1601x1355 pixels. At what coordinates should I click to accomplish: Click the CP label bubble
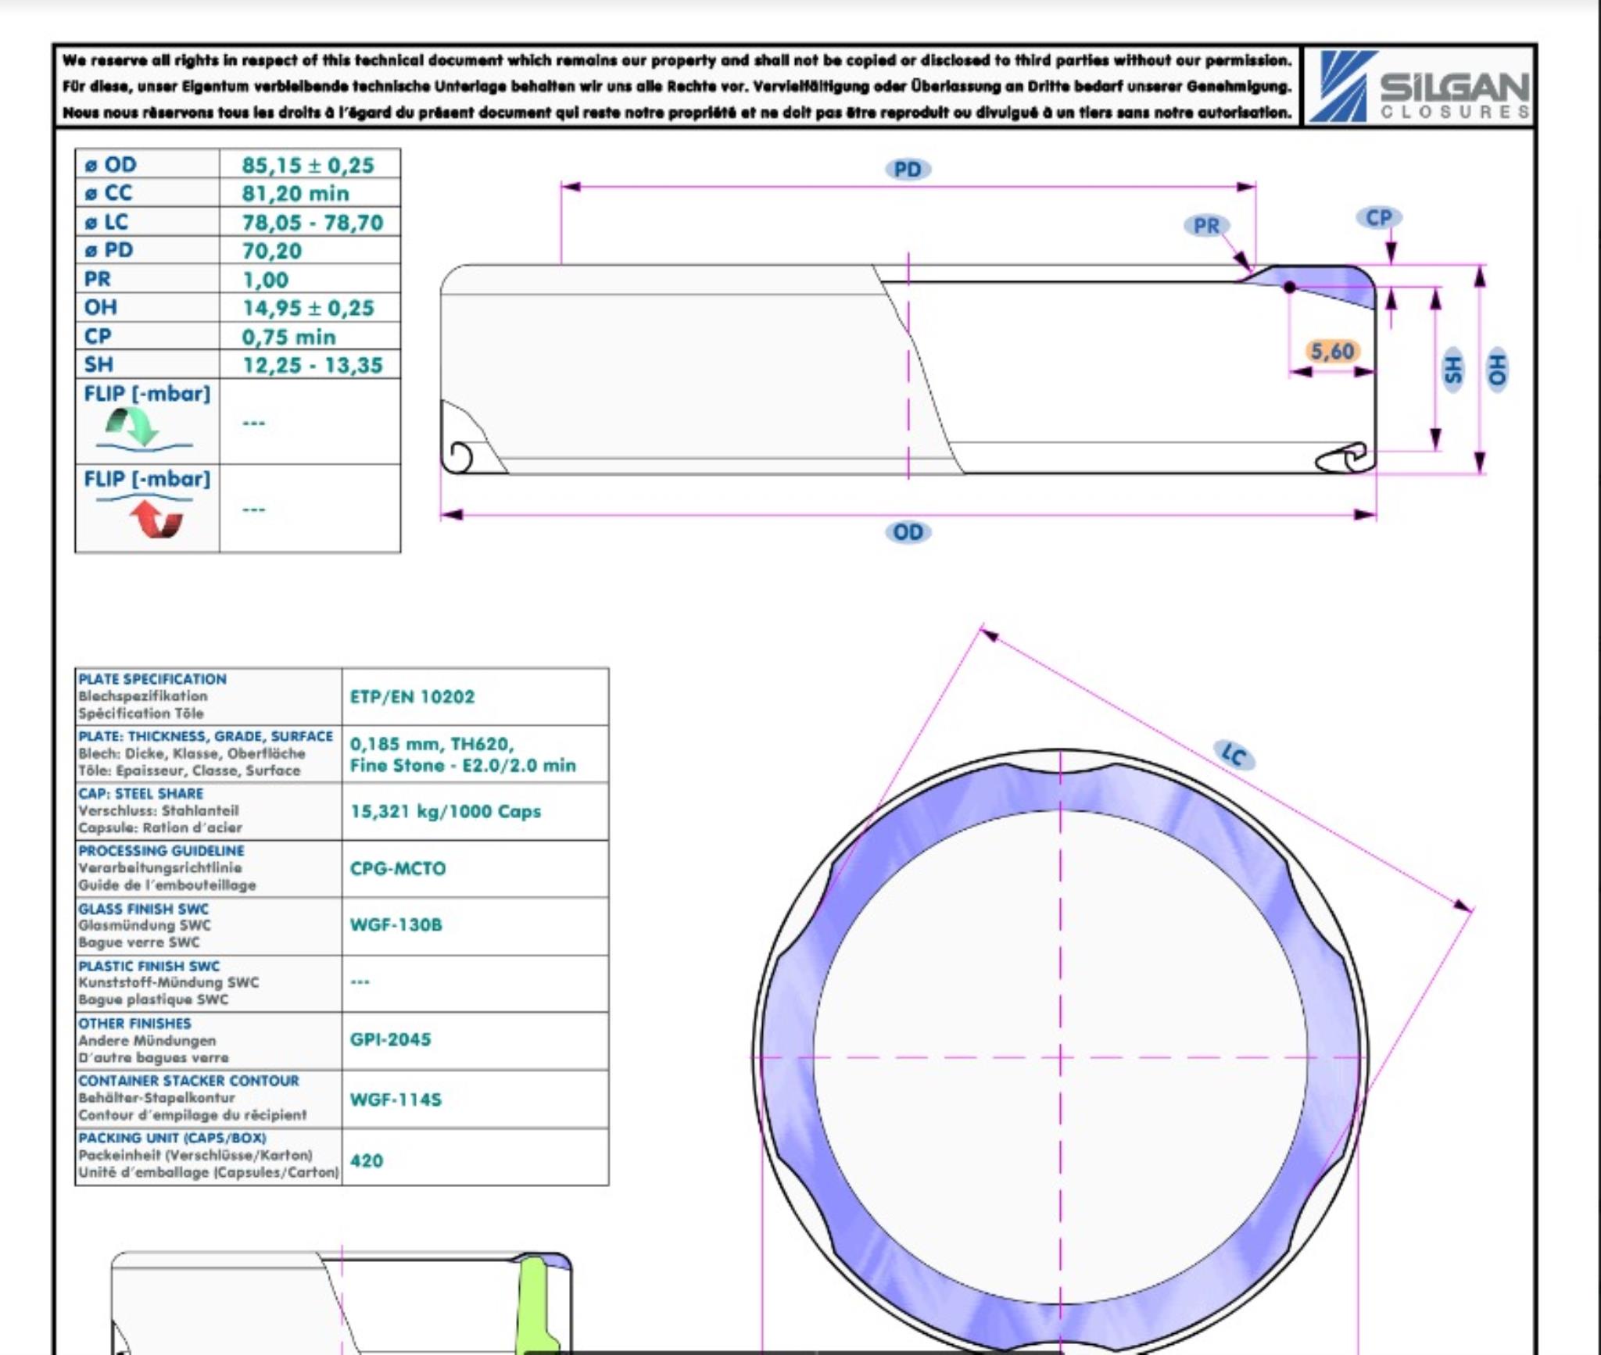[x=1378, y=218]
